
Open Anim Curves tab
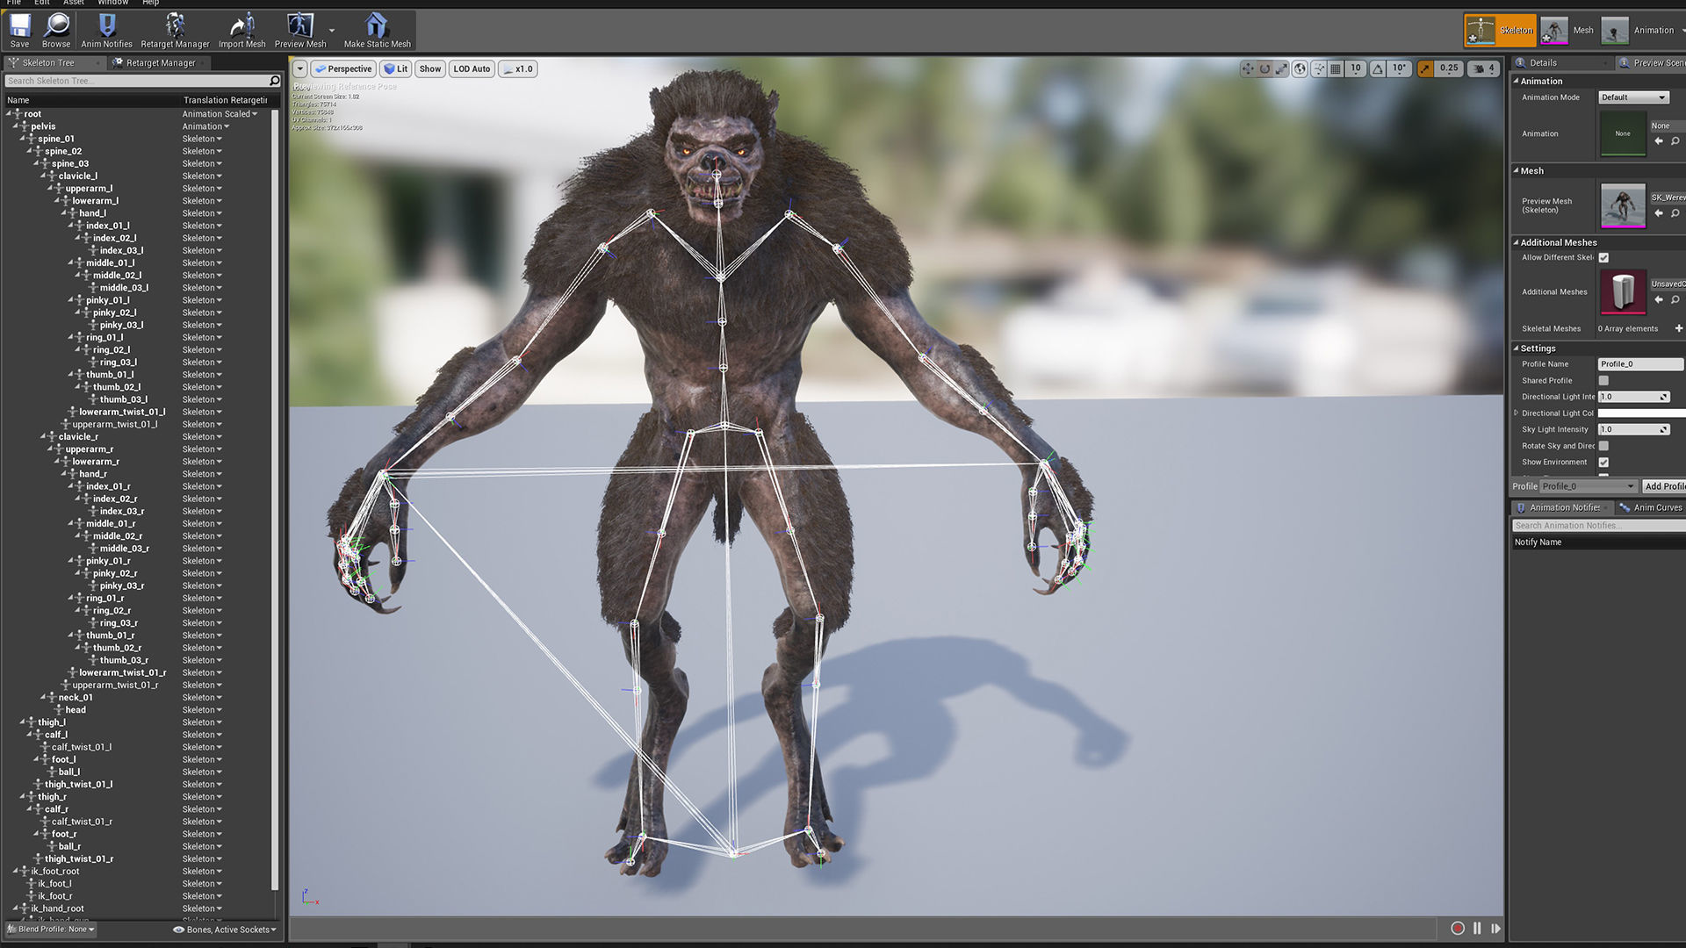click(x=1651, y=507)
